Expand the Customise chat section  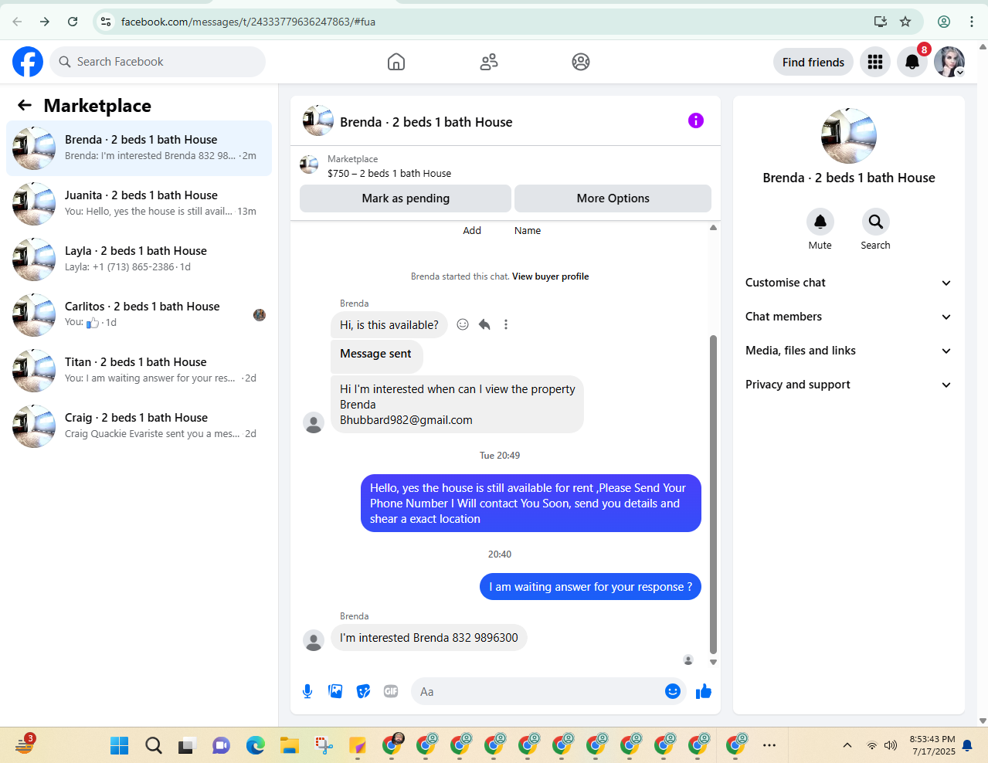848,283
